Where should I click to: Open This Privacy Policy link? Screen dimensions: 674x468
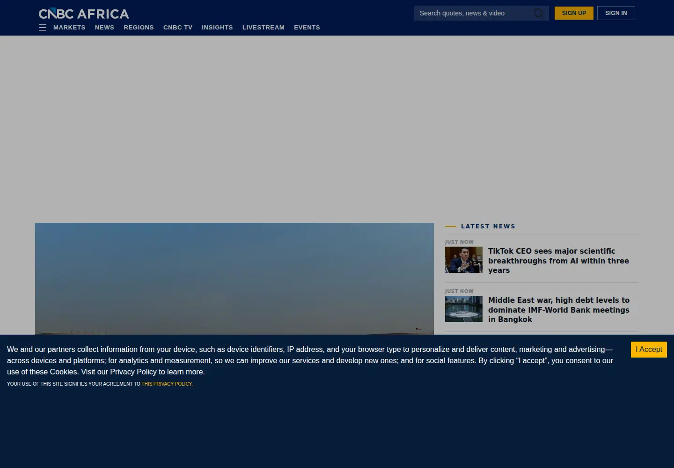167,384
